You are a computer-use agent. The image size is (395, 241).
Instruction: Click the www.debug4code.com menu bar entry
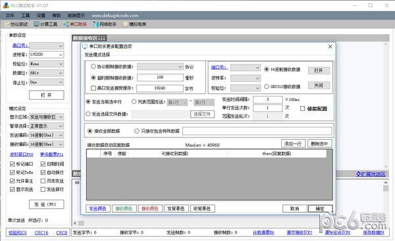115,16
